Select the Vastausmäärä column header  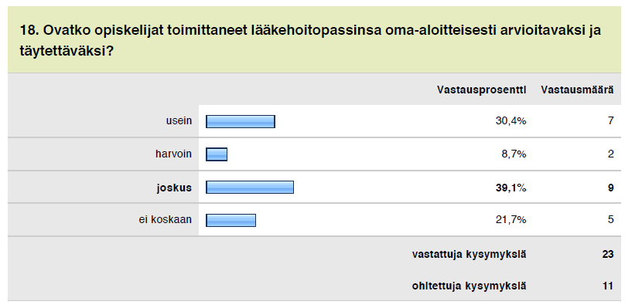577,90
